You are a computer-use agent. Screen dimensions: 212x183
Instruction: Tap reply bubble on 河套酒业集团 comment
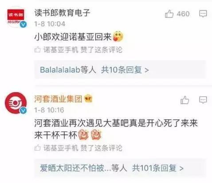point(203,100)
